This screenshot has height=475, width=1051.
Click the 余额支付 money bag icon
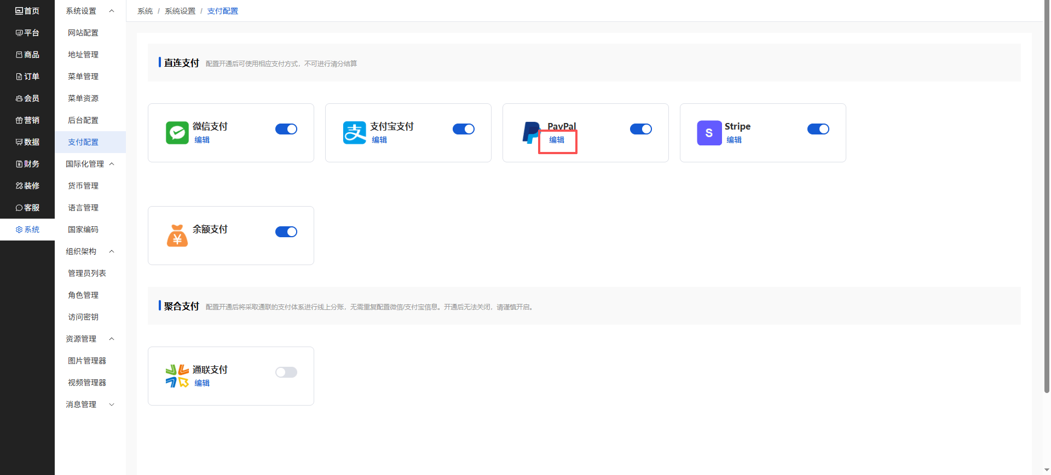click(177, 236)
